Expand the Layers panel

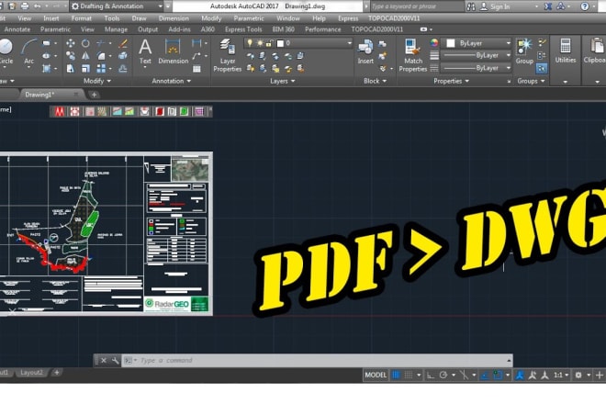282,81
